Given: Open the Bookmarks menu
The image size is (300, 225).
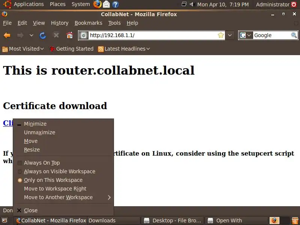Looking at the screenshot, I should tap(88, 23).
